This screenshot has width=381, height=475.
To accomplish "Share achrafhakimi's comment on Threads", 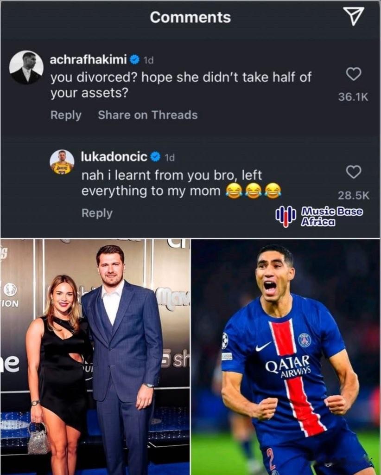I will [x=148, y=115].
